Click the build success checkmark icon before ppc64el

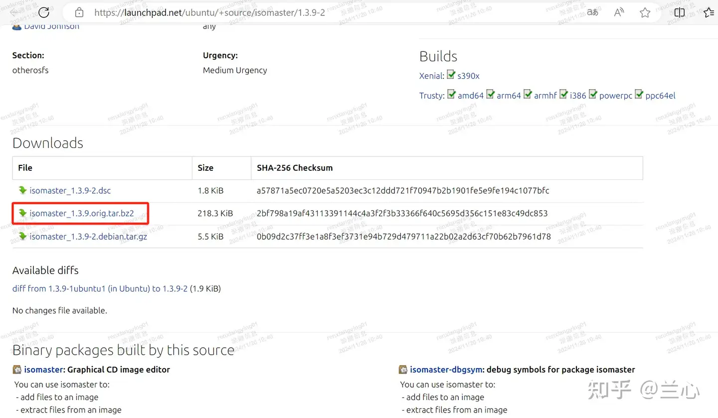(x=639, y=94)
